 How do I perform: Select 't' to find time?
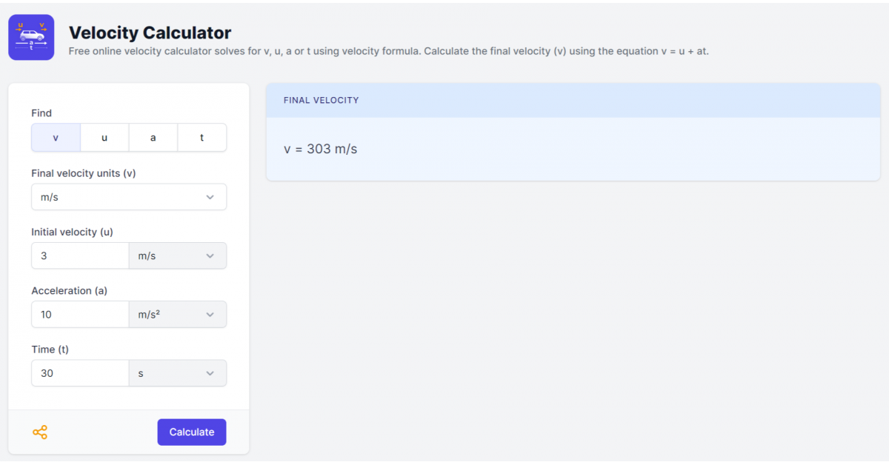(x=202, y=138)
